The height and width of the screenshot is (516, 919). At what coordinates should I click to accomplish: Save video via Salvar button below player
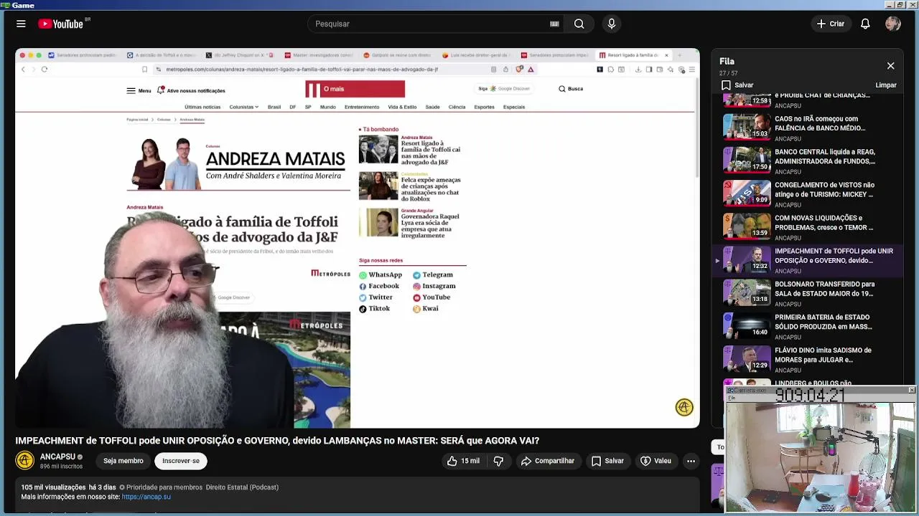[x=607, y=461]
